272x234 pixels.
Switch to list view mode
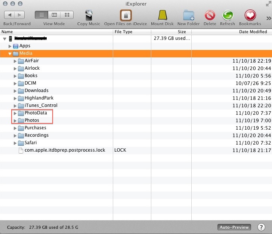pyautogui.click(x=41, y=15)
